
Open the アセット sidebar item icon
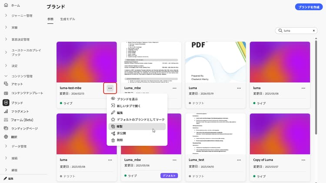pyautogui.click(x=6, y=84)
